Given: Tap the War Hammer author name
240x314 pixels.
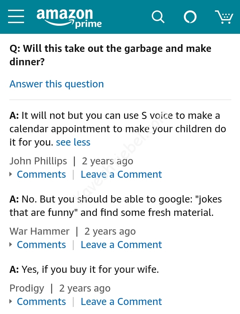Looking at the screenshot, I should point(39,231).
